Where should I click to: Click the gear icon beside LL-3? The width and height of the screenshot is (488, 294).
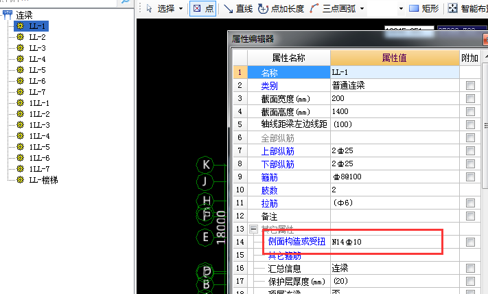point(20,48)
